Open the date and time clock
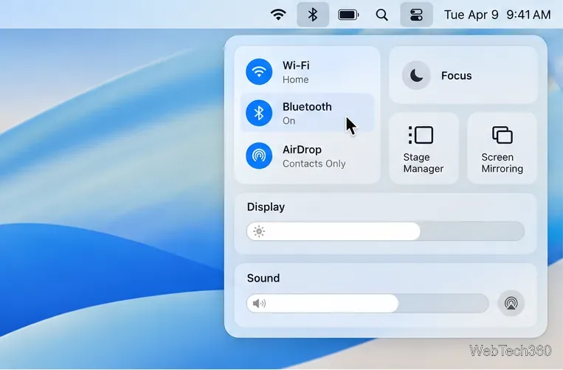Viewport: 563px width, 370px height. [497, 15]
